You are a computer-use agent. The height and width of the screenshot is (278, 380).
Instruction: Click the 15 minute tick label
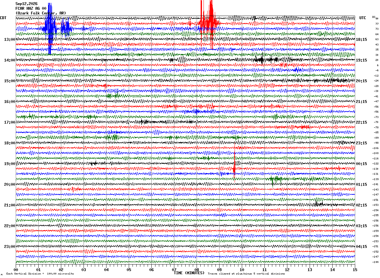[x=355, y=270]
